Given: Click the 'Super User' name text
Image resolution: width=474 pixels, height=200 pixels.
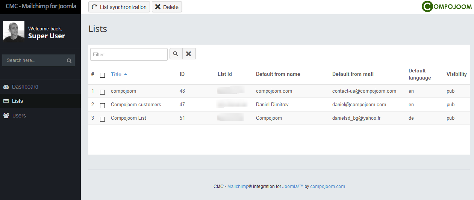Looking at the screenshot, I should point(47,36).
